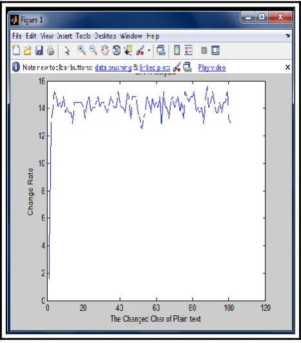Click the info icon in the notification bar
Image resolution: width=301 pixels, height=343 pixels.
click(16, 67)
